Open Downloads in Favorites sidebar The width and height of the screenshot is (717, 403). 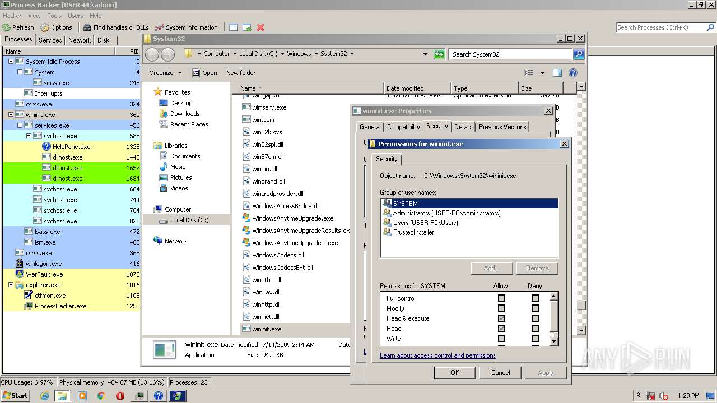(185, 114)
